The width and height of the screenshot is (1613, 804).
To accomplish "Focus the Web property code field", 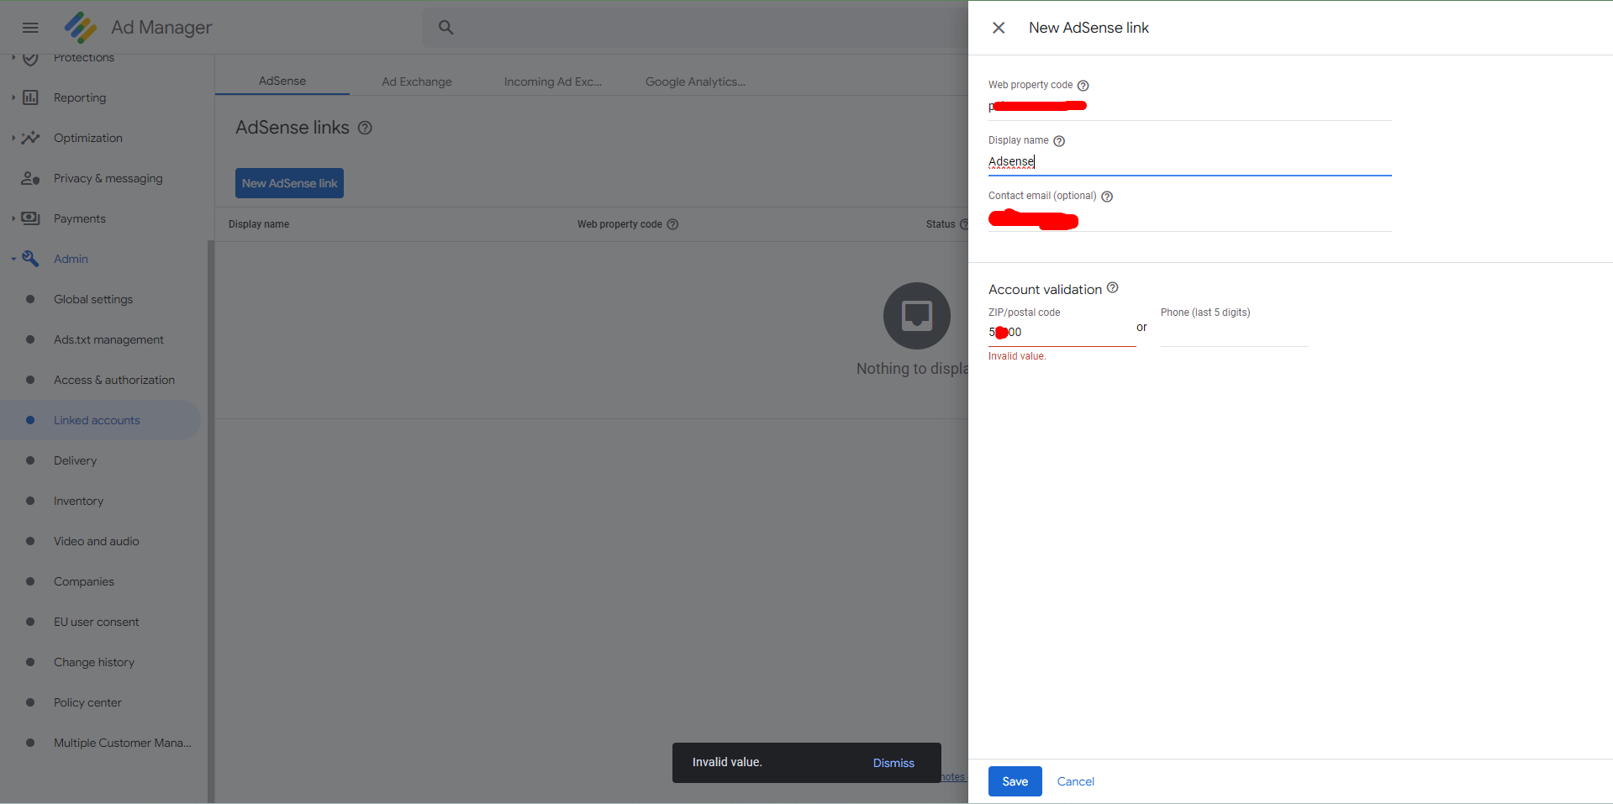I will click(1189, 107).
